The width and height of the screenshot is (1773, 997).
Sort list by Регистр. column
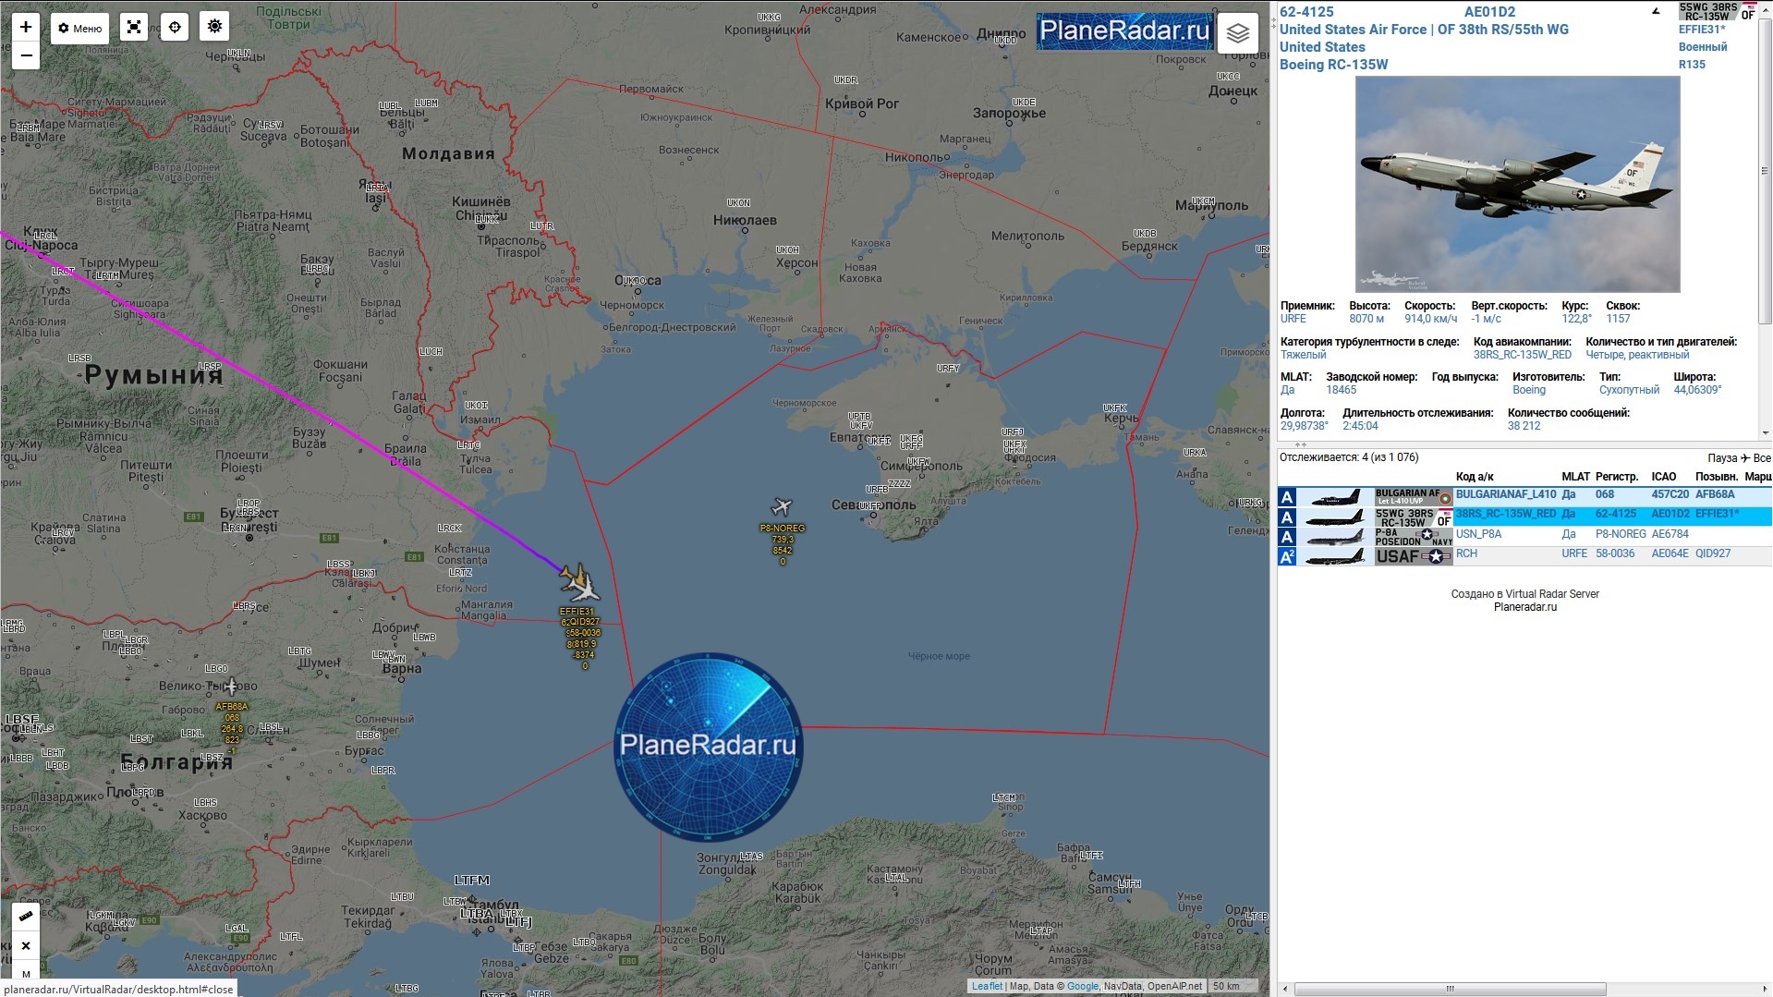(x=1617, y=477)
